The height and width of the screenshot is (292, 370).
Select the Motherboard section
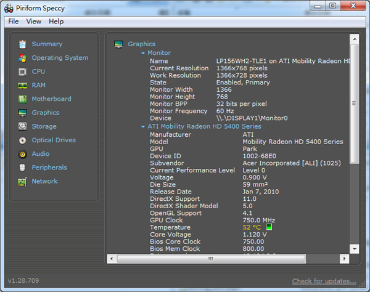[x=51, y=99]
